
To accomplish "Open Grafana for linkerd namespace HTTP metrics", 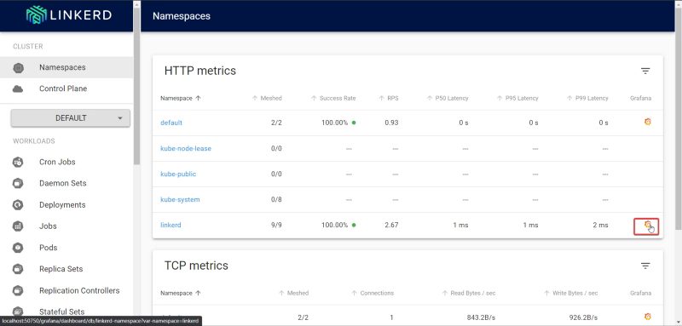I will pos(648,225).
